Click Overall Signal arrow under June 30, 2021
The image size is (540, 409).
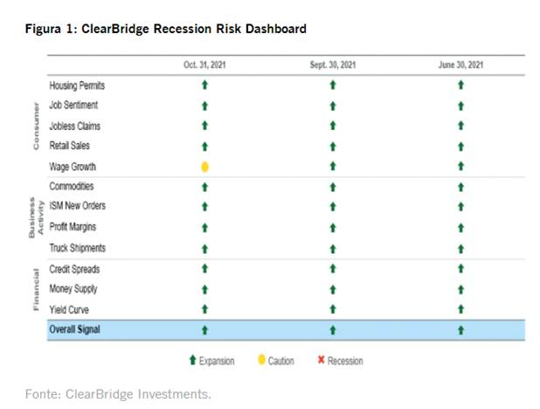click(460, 331)
